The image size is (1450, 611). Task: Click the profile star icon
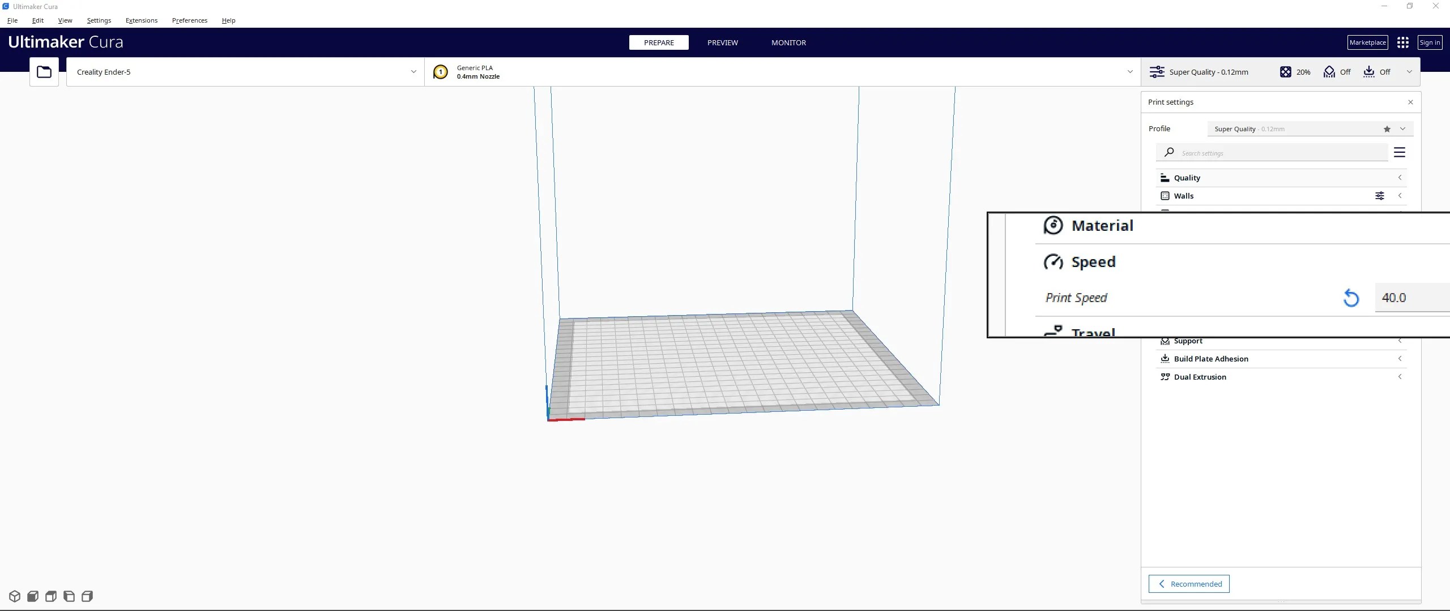(x=1387, y=129)
